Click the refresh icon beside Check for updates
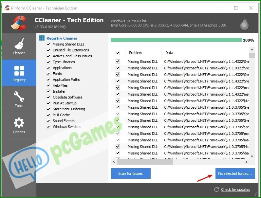 coord(216,189)
